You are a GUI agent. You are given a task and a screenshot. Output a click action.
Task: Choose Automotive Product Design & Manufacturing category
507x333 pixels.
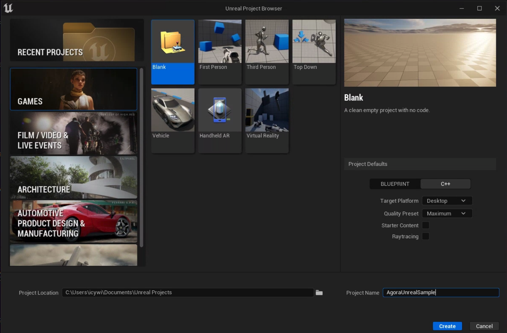click(74, 221)
